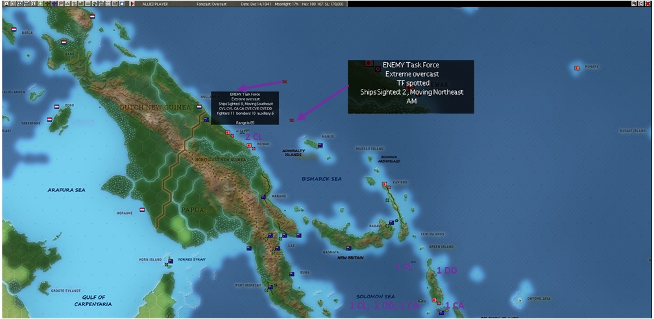654x319 pixels.
Task: Select the Japanese base marker at Aitape
Action: coord(228,133)
